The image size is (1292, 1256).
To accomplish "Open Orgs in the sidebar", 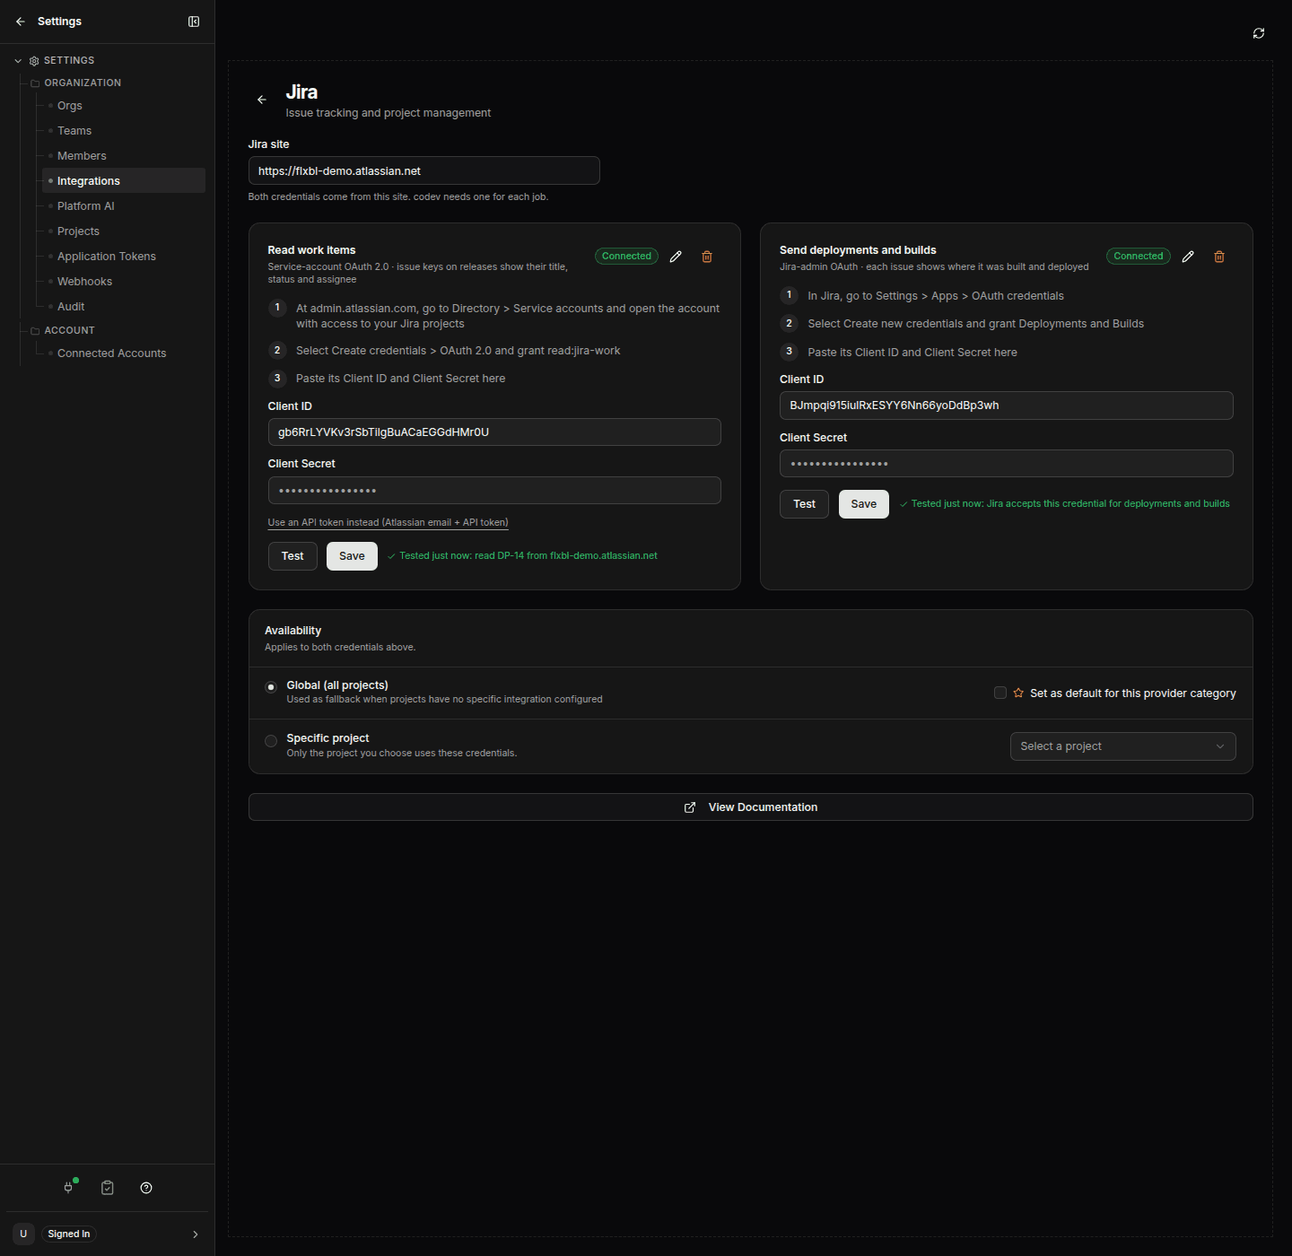I will coord(70,106).
